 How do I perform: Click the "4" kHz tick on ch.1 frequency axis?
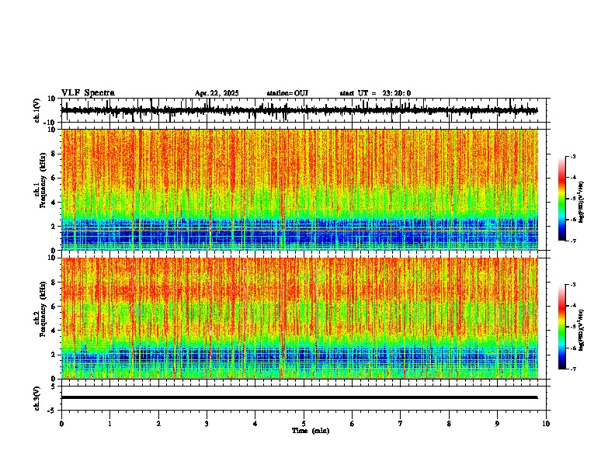pyautogui.click(x=54, y=203)
